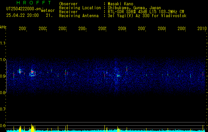Select the 3el Yagi antenna description

pos(147,16)
